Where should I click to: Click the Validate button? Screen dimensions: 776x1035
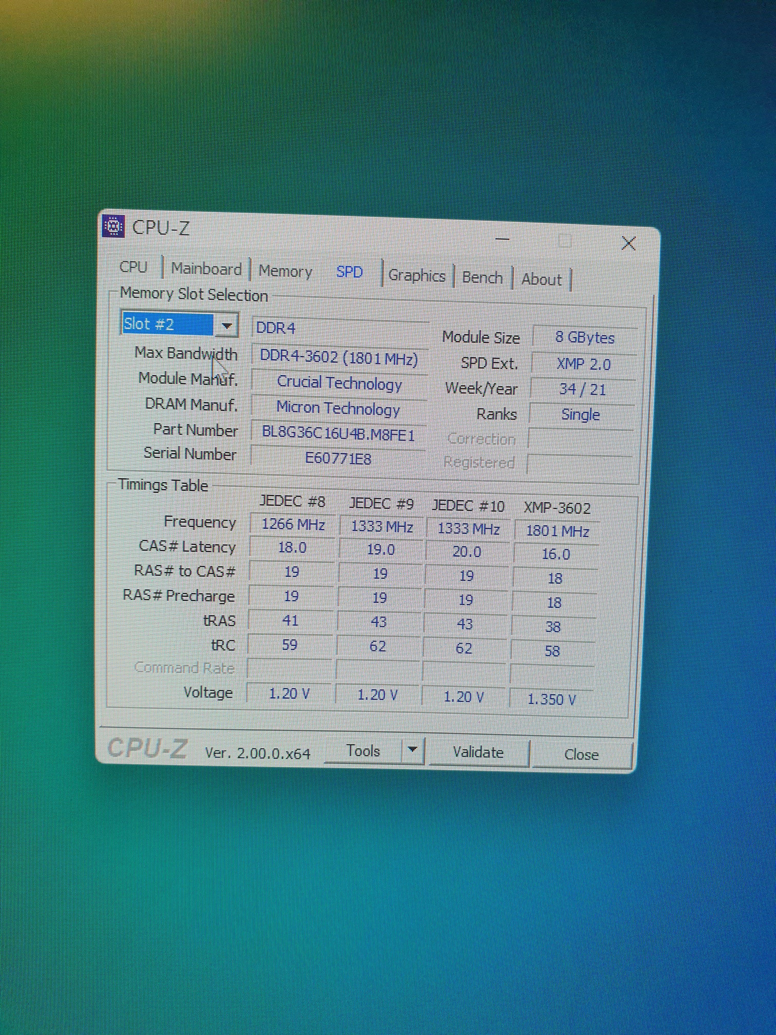478,752
